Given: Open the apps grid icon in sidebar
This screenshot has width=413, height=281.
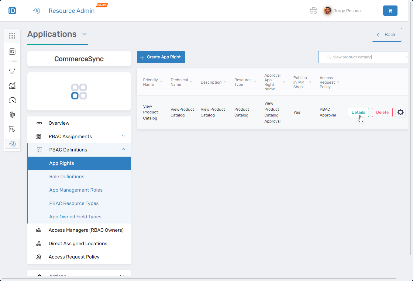Looking at the screenshot, I should click(x=12, y=36).
